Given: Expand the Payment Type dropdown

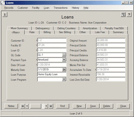Looking at the screenshot, I should (64, 60).
